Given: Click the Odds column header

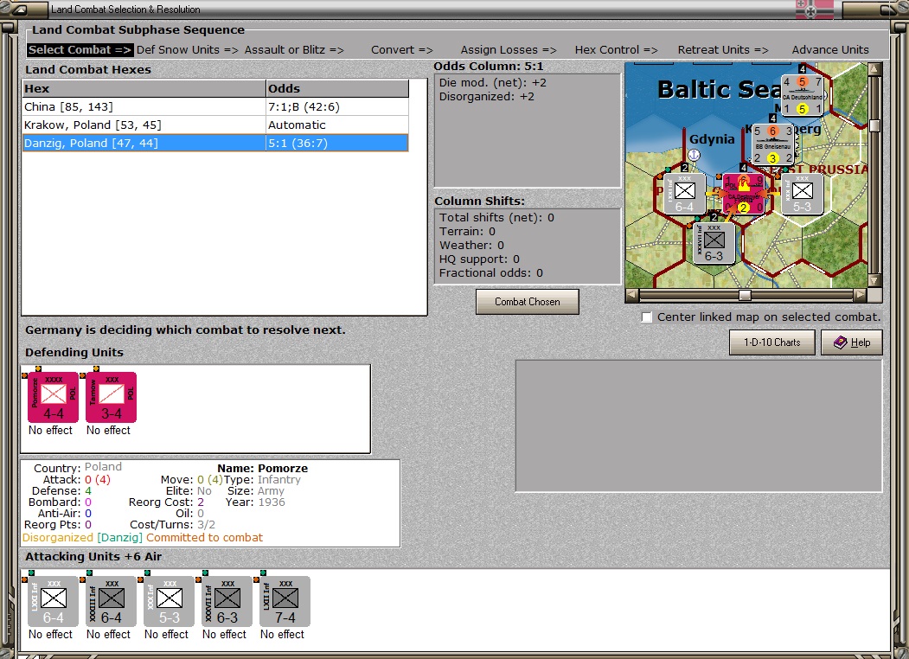Looking at the screenshot, I should 336,89.
